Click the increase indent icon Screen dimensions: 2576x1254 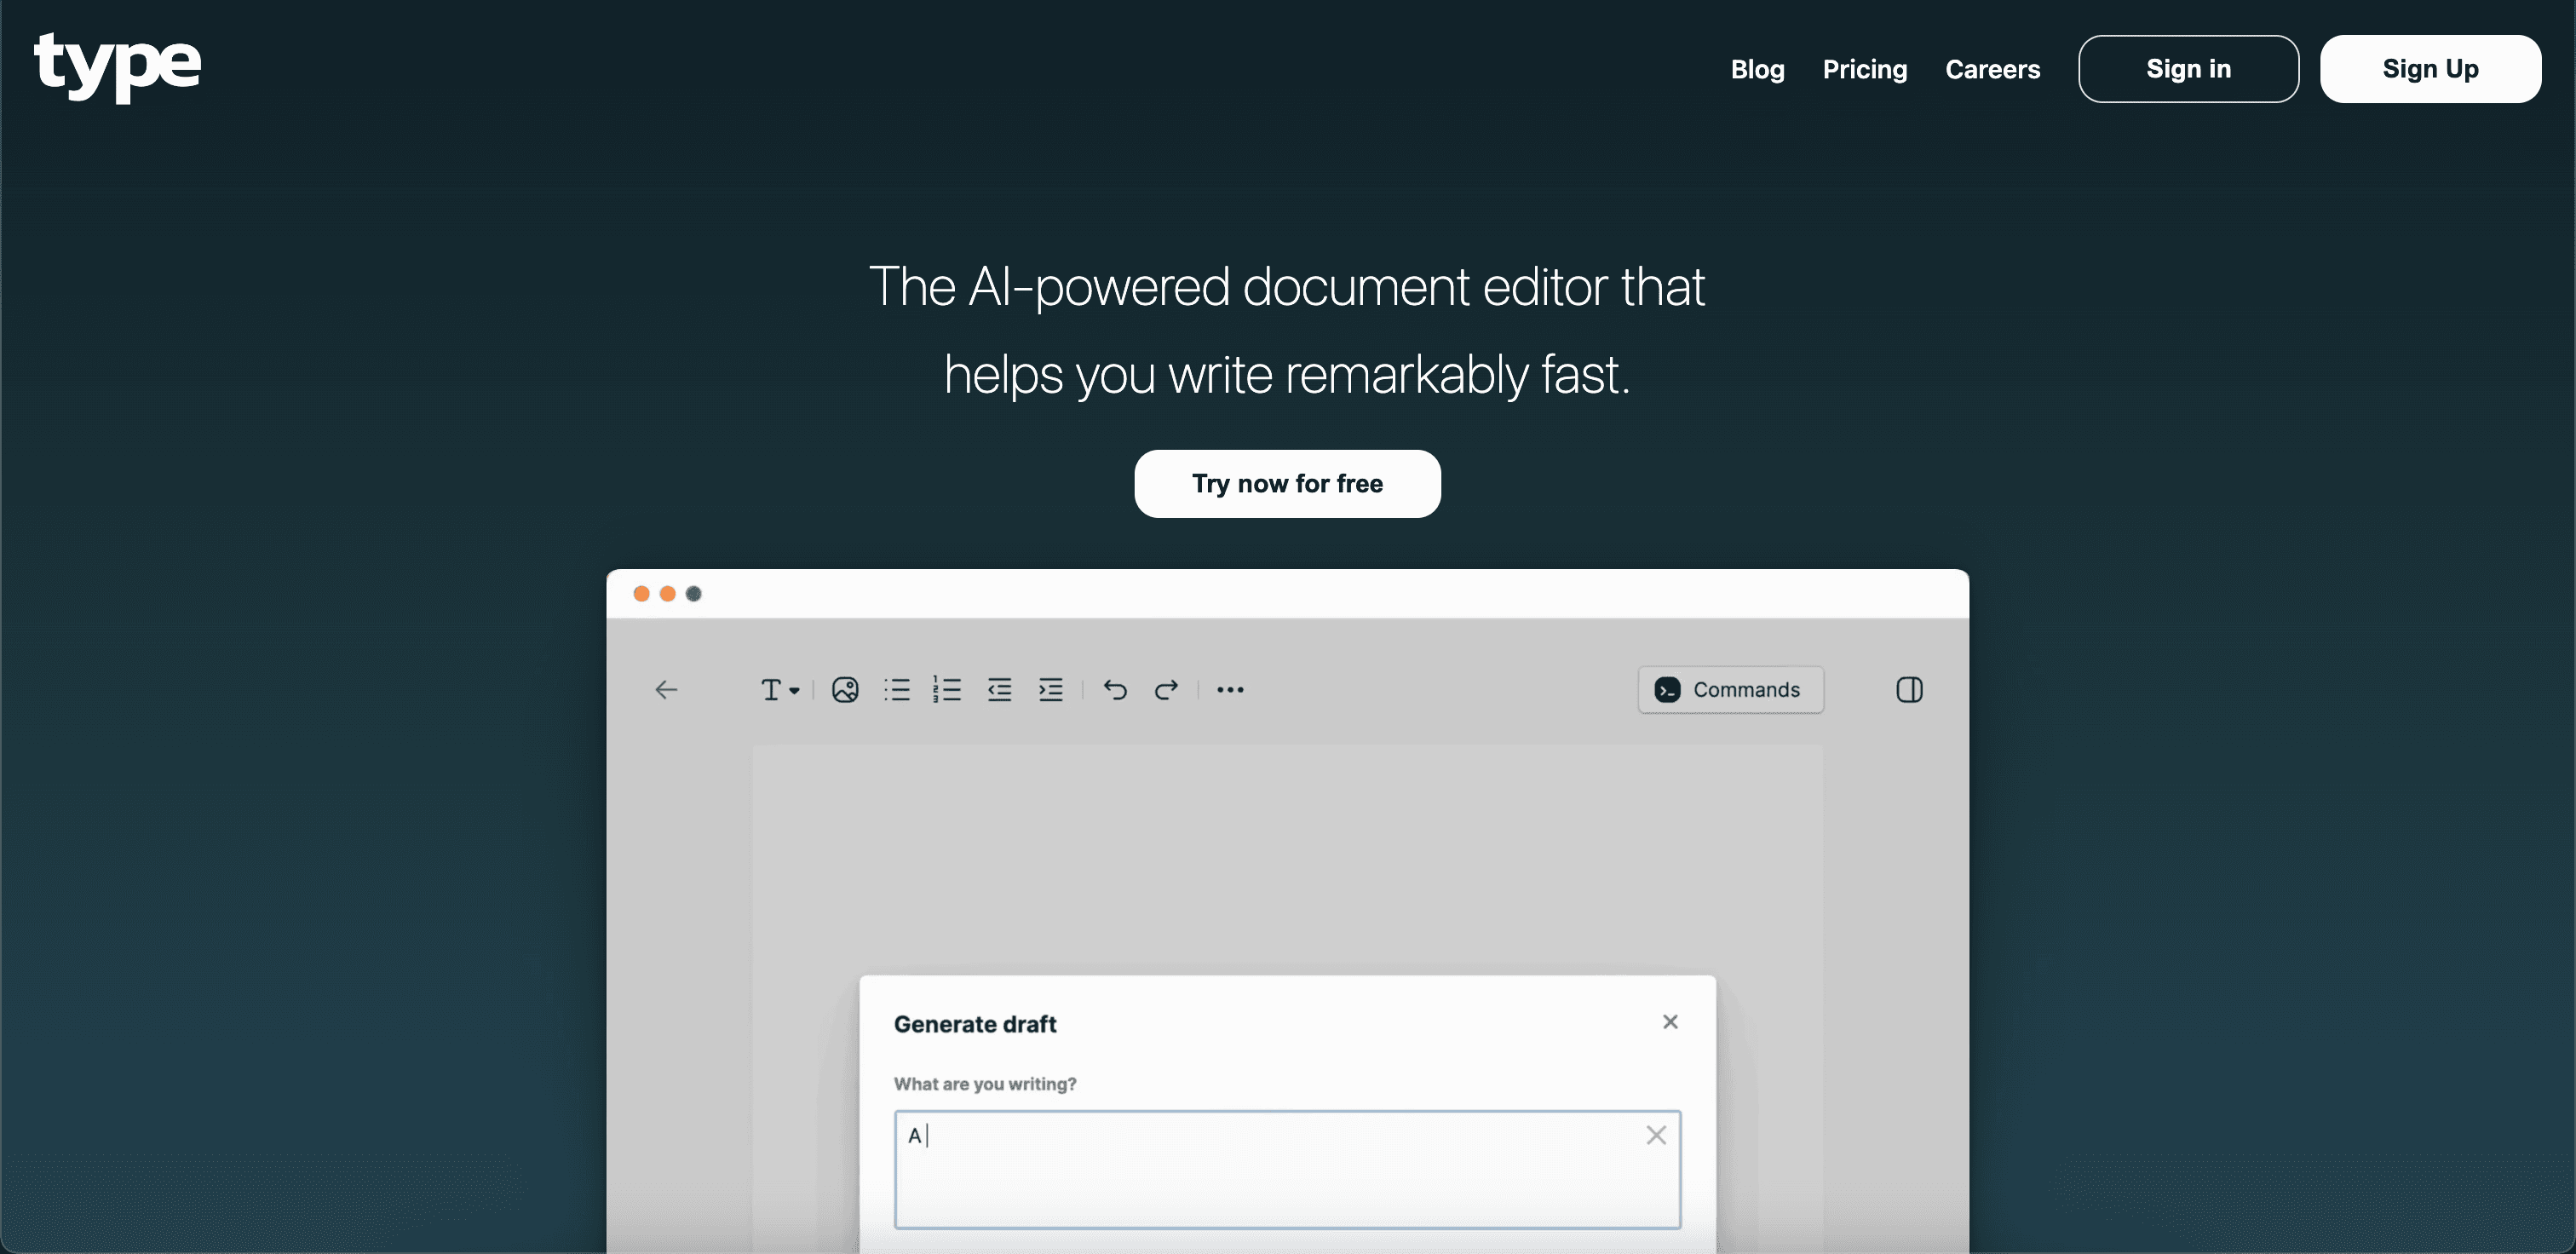pyautogui.click(x=1051, y=690)
